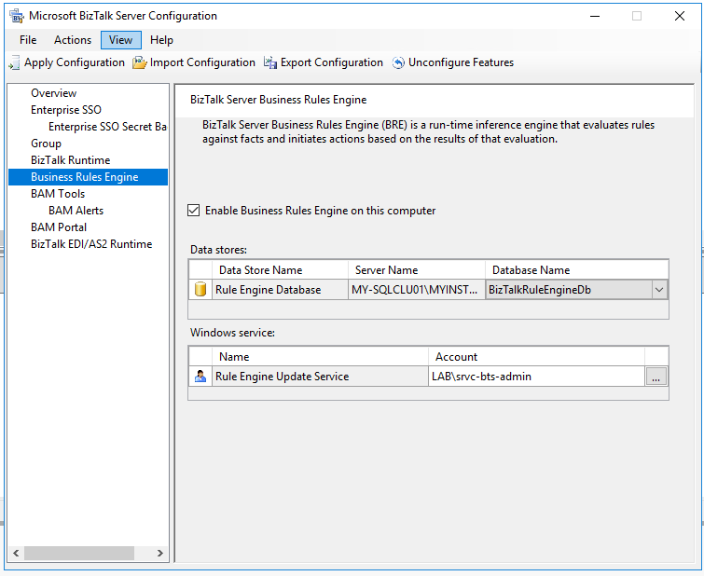The width and height of the screenshot is (704, 576).
Task: Click the Import Configuration folder icon
Action: click(x=139, y=62)
